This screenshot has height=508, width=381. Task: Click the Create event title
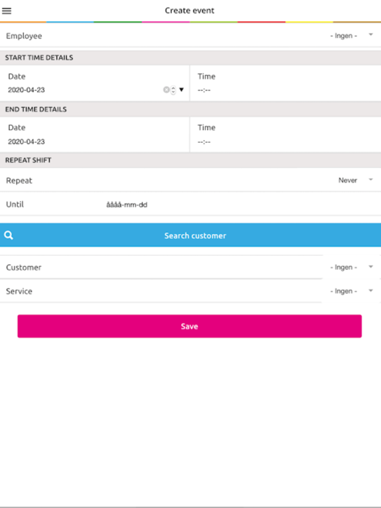[190, 11]
